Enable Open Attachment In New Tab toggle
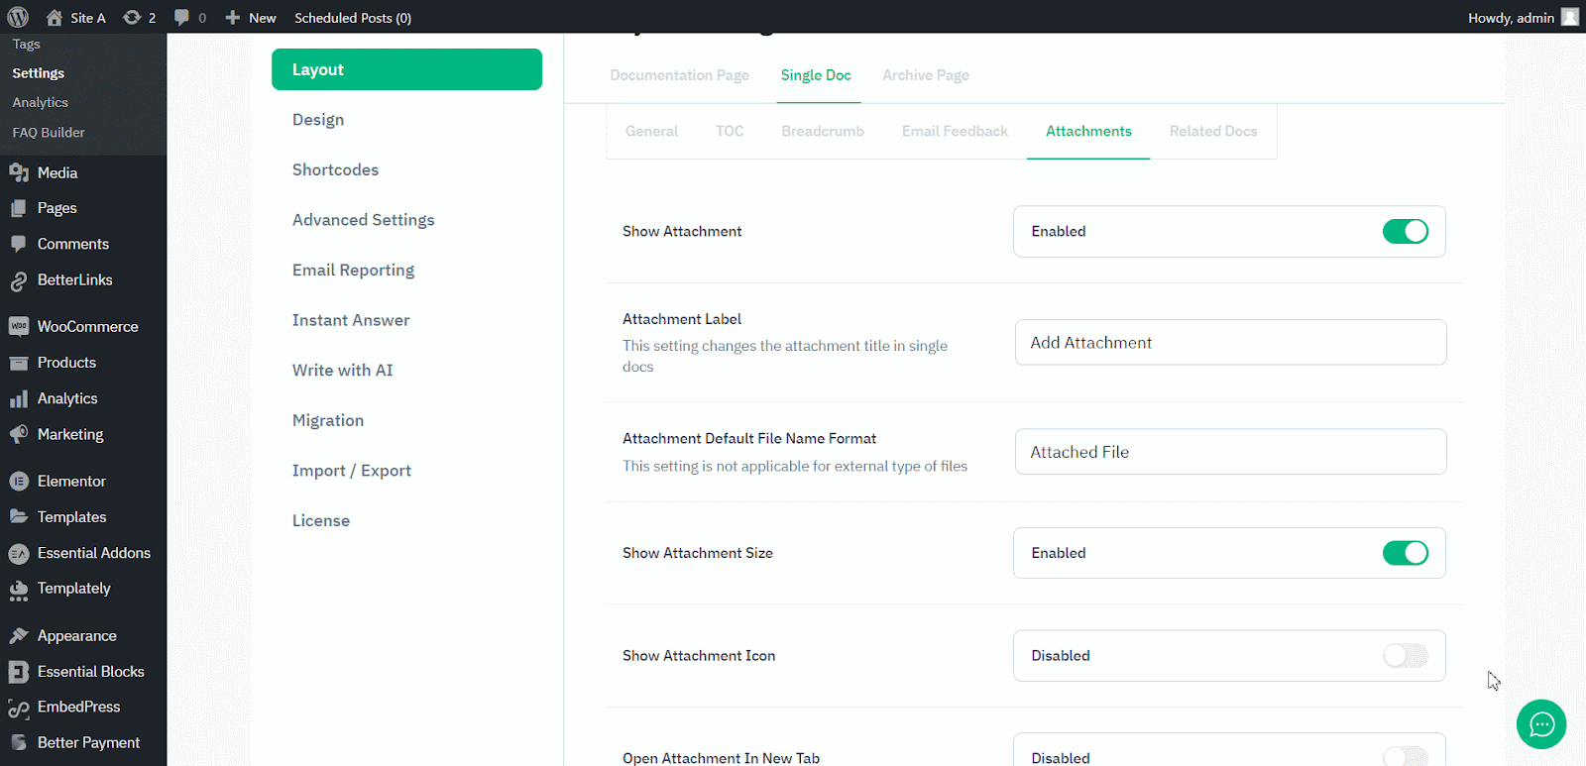The image size is (1586, 766). click(x=1406, y=757)
